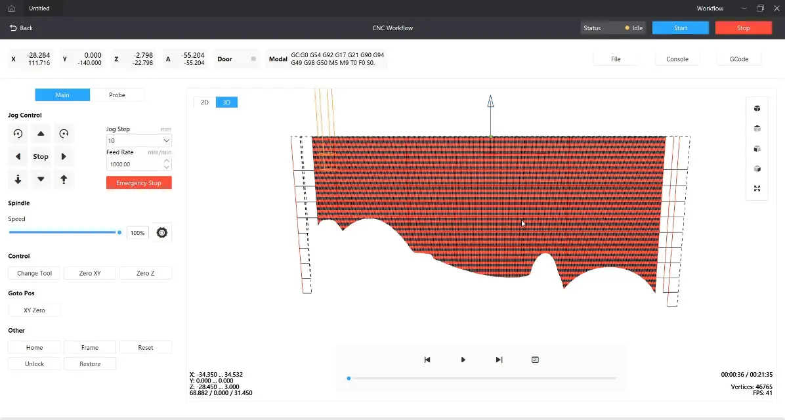Click the Zero XY button
This screenshot has width=785, height=420.
tap(90, 273)
